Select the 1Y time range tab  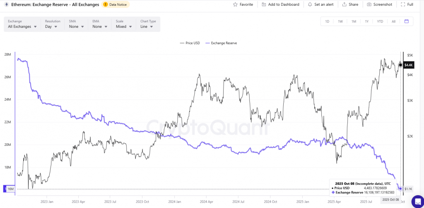(x=366, y=22)
